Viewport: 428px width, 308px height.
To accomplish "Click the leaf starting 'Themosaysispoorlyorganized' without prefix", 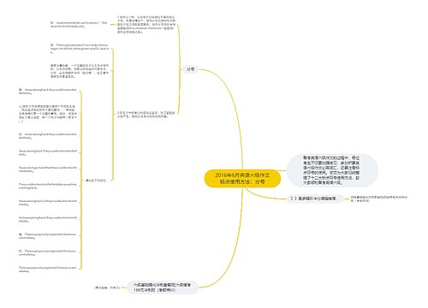I will pyautogui.click(x=48, y=269).
